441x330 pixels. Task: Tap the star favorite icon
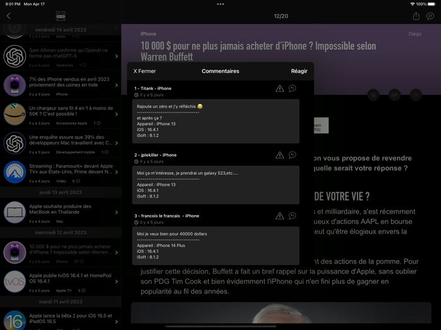(416, 95)
